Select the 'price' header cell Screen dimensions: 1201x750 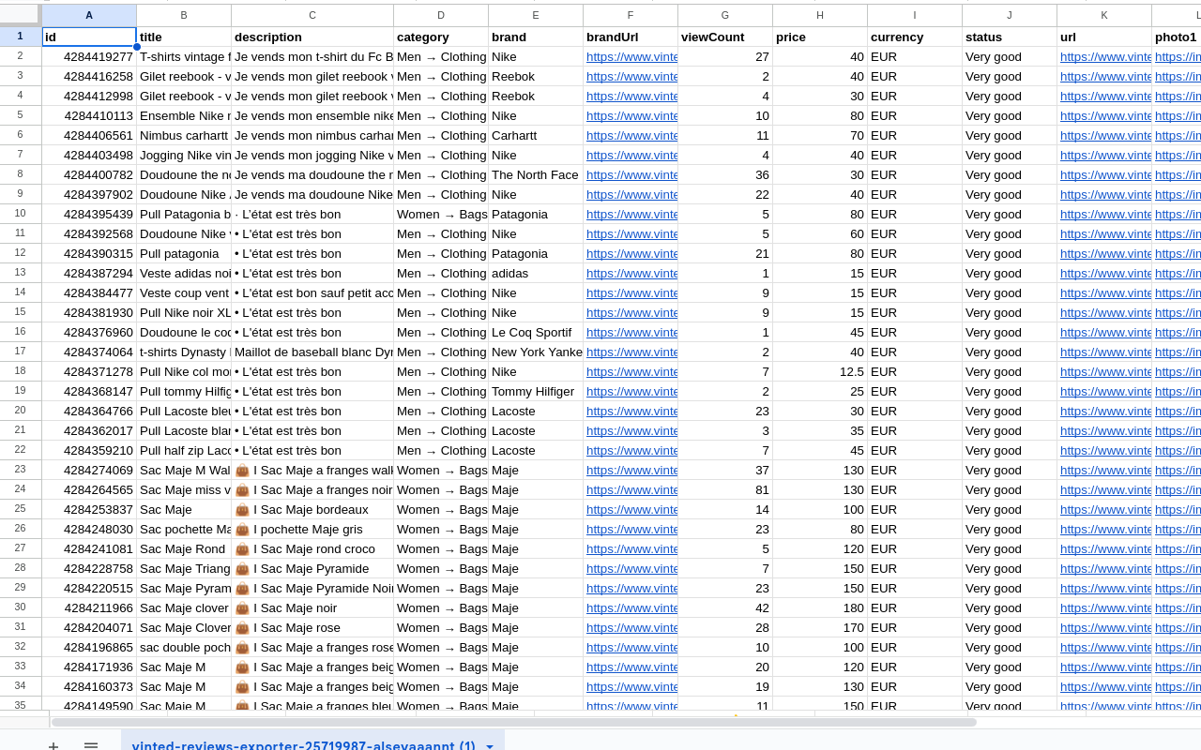[820, 37]
